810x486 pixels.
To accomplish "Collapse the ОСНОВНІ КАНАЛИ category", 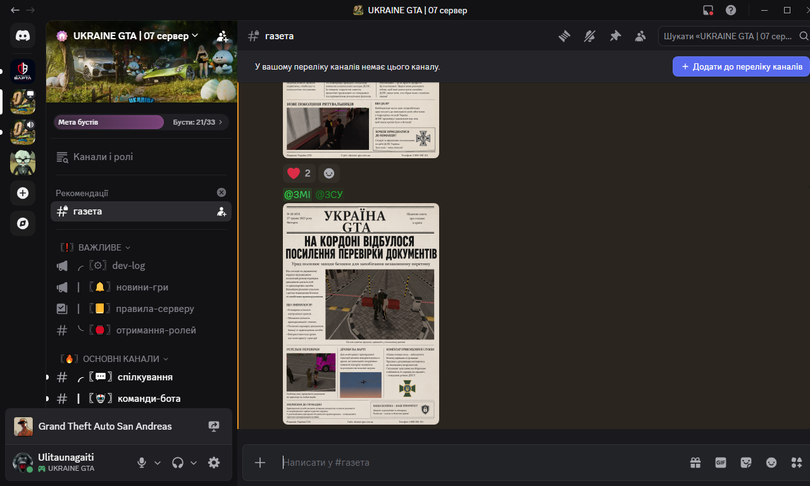I will tap(115, 359).
